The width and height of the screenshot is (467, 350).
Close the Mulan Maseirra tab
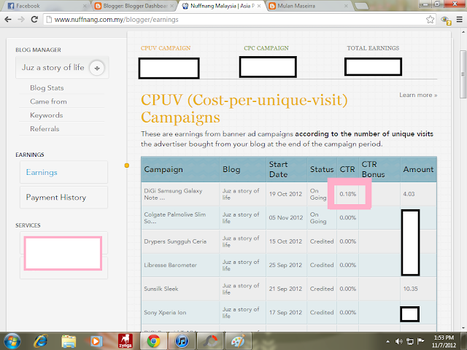pos(346,6)
